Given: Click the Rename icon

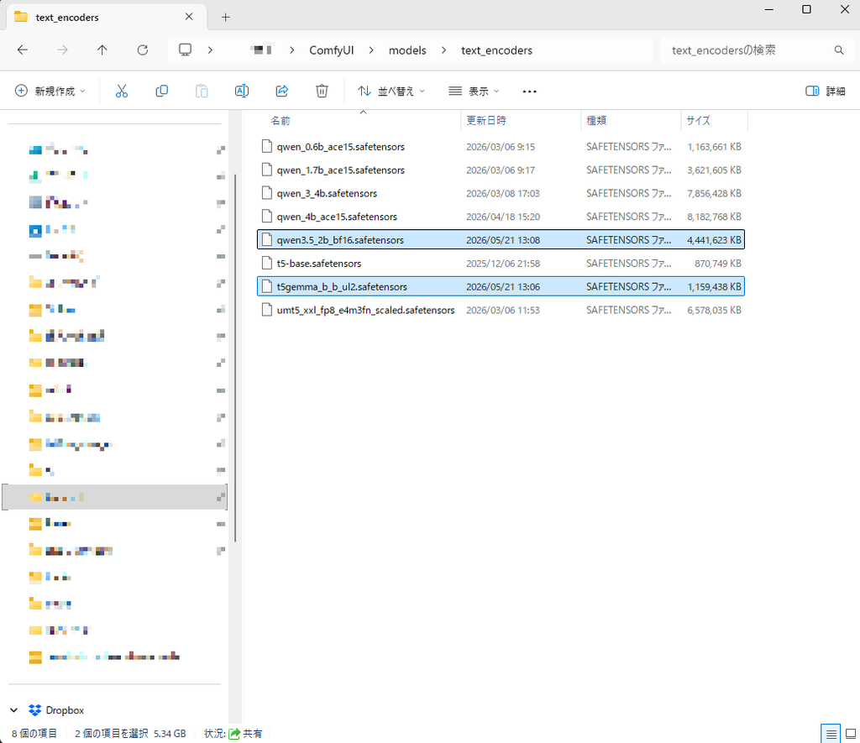Looking at the screenshot, I should tap(241, 91).
